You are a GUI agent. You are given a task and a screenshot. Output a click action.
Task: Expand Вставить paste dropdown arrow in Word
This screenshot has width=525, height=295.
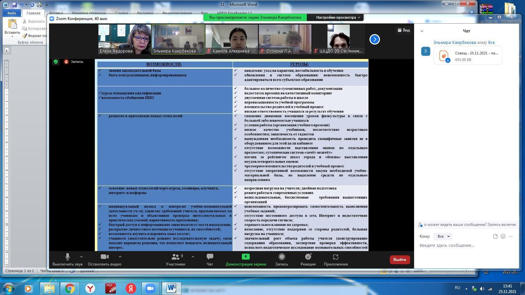pyautogui.click(x=12, y=36)
